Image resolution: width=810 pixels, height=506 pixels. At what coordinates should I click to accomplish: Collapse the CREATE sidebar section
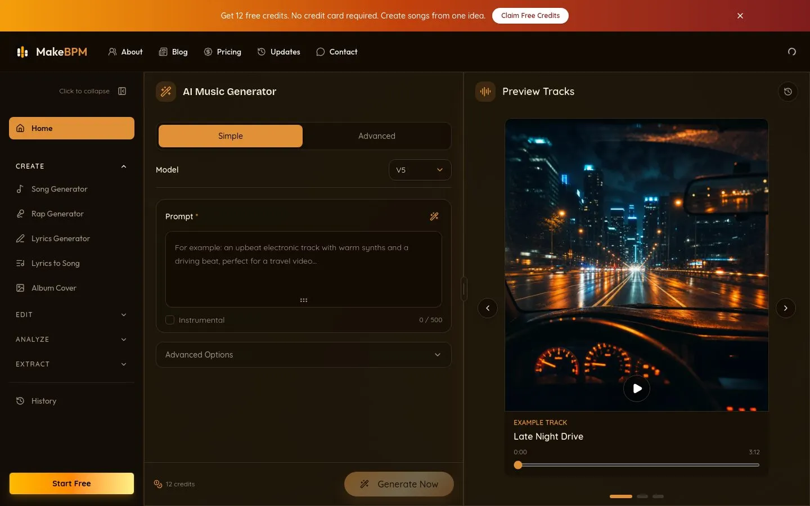[71, 166]
